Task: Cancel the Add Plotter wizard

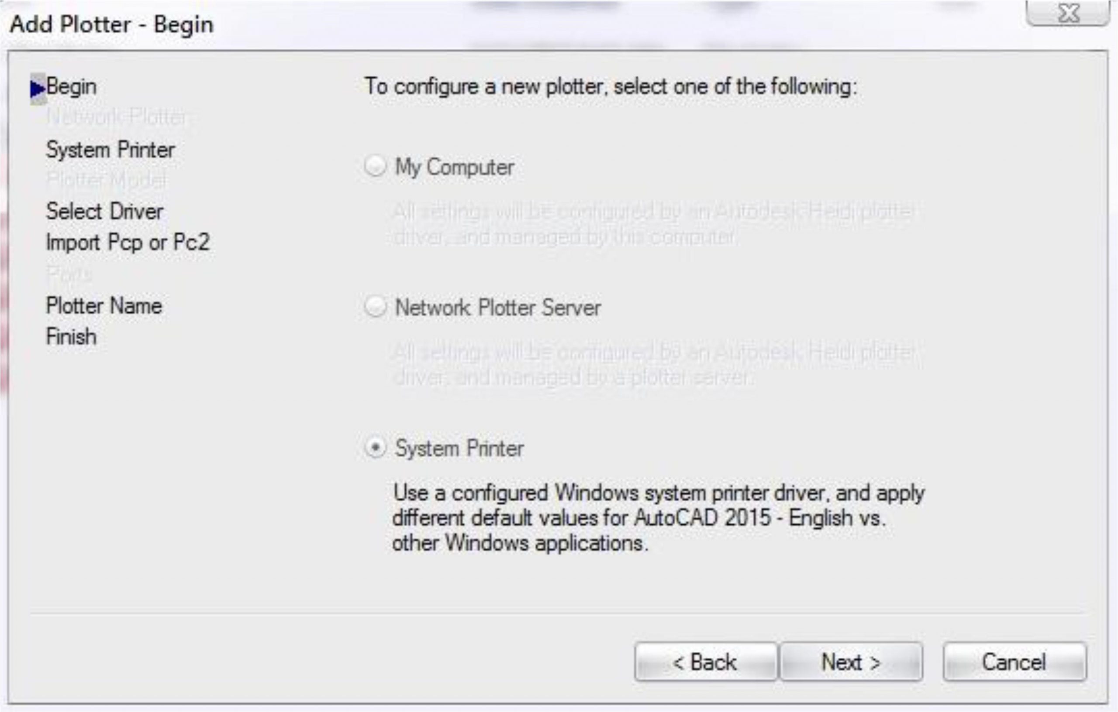Action: 1014,661
